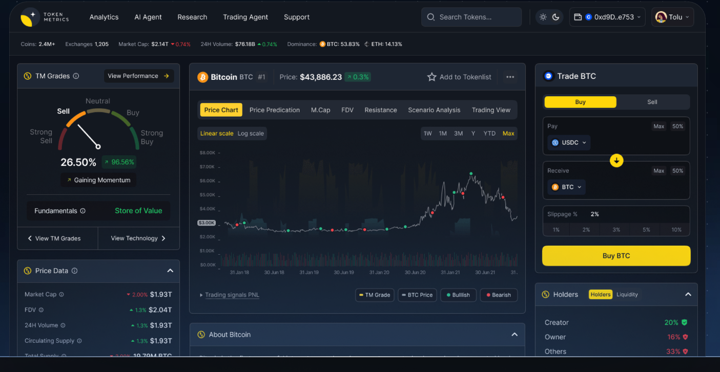Open the AI Agent menu
The height and width of the screenshot is (372, 720).
[148, 17]
